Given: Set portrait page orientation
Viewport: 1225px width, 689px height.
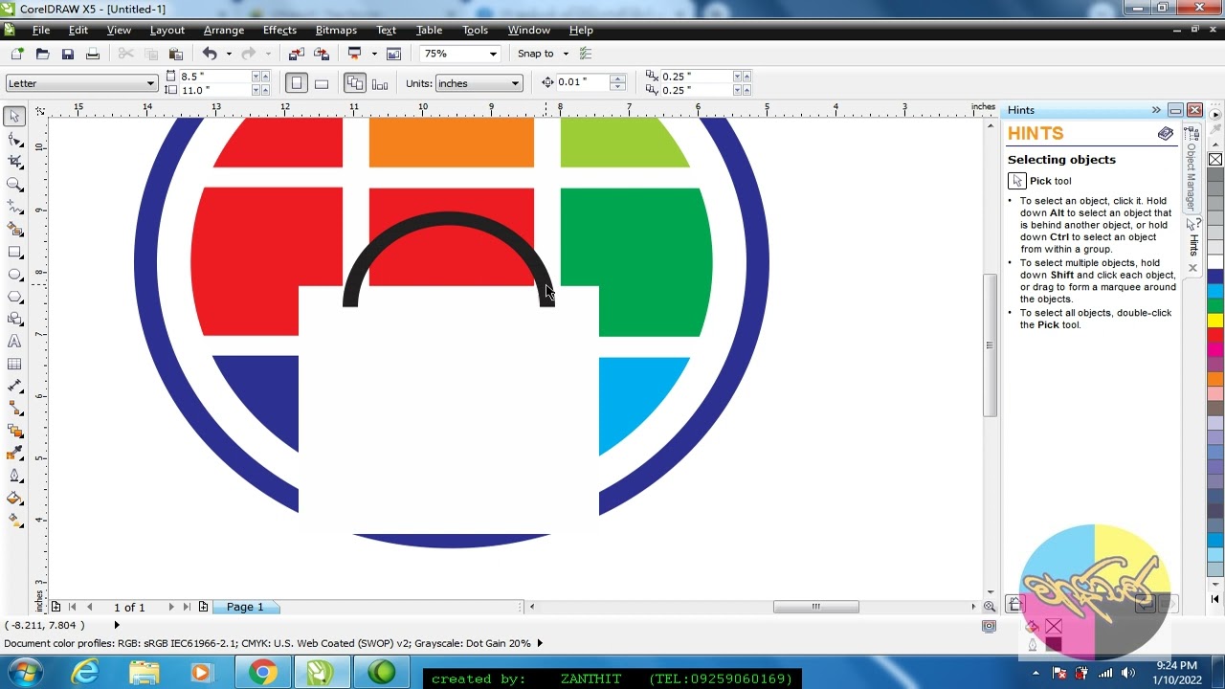Looking at the screenshot, I should [x=297, y=83].
